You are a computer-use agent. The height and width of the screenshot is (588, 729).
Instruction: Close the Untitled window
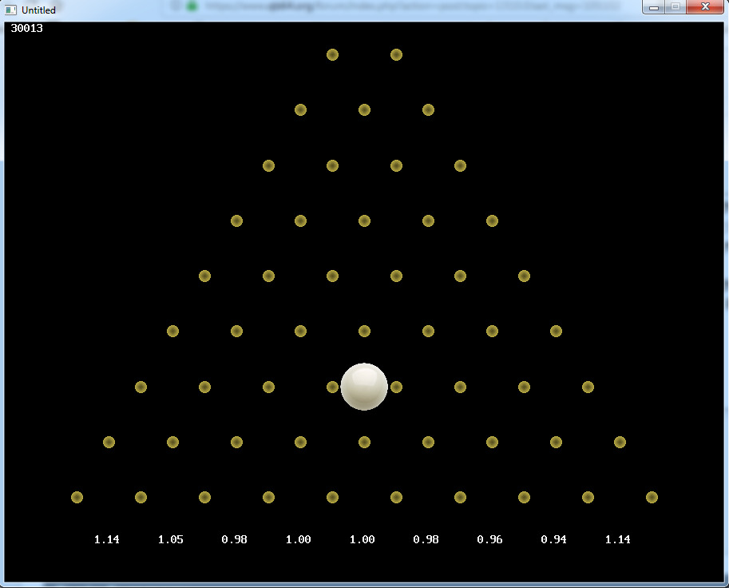tap(703, 7)
